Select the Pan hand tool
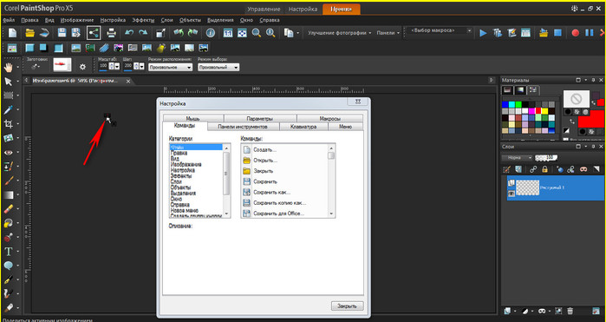The image size is (606, 322). 8,68
